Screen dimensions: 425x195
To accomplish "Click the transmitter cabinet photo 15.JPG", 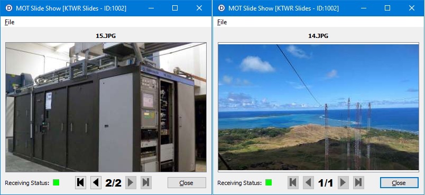I will (106, 107).
